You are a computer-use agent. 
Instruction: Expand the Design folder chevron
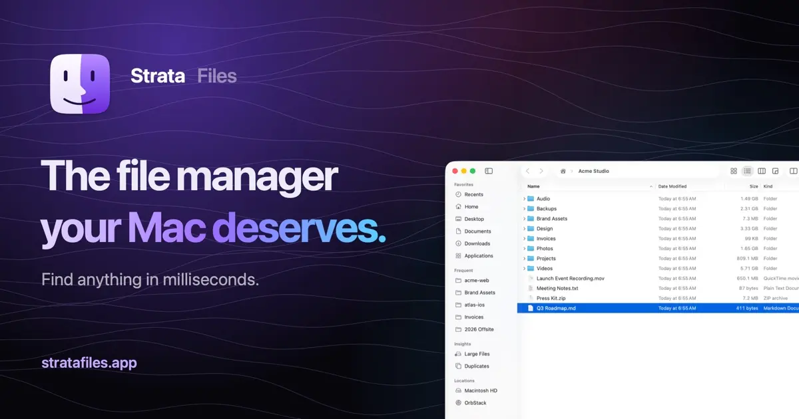[x=524, y=229]
